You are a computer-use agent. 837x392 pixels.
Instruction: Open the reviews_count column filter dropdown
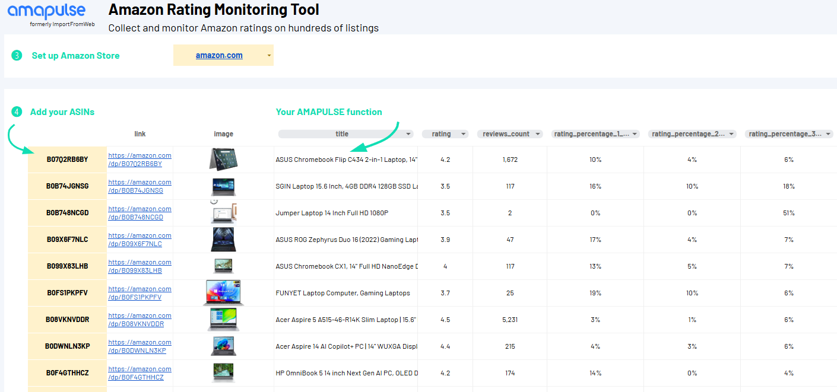pos(538,134)
